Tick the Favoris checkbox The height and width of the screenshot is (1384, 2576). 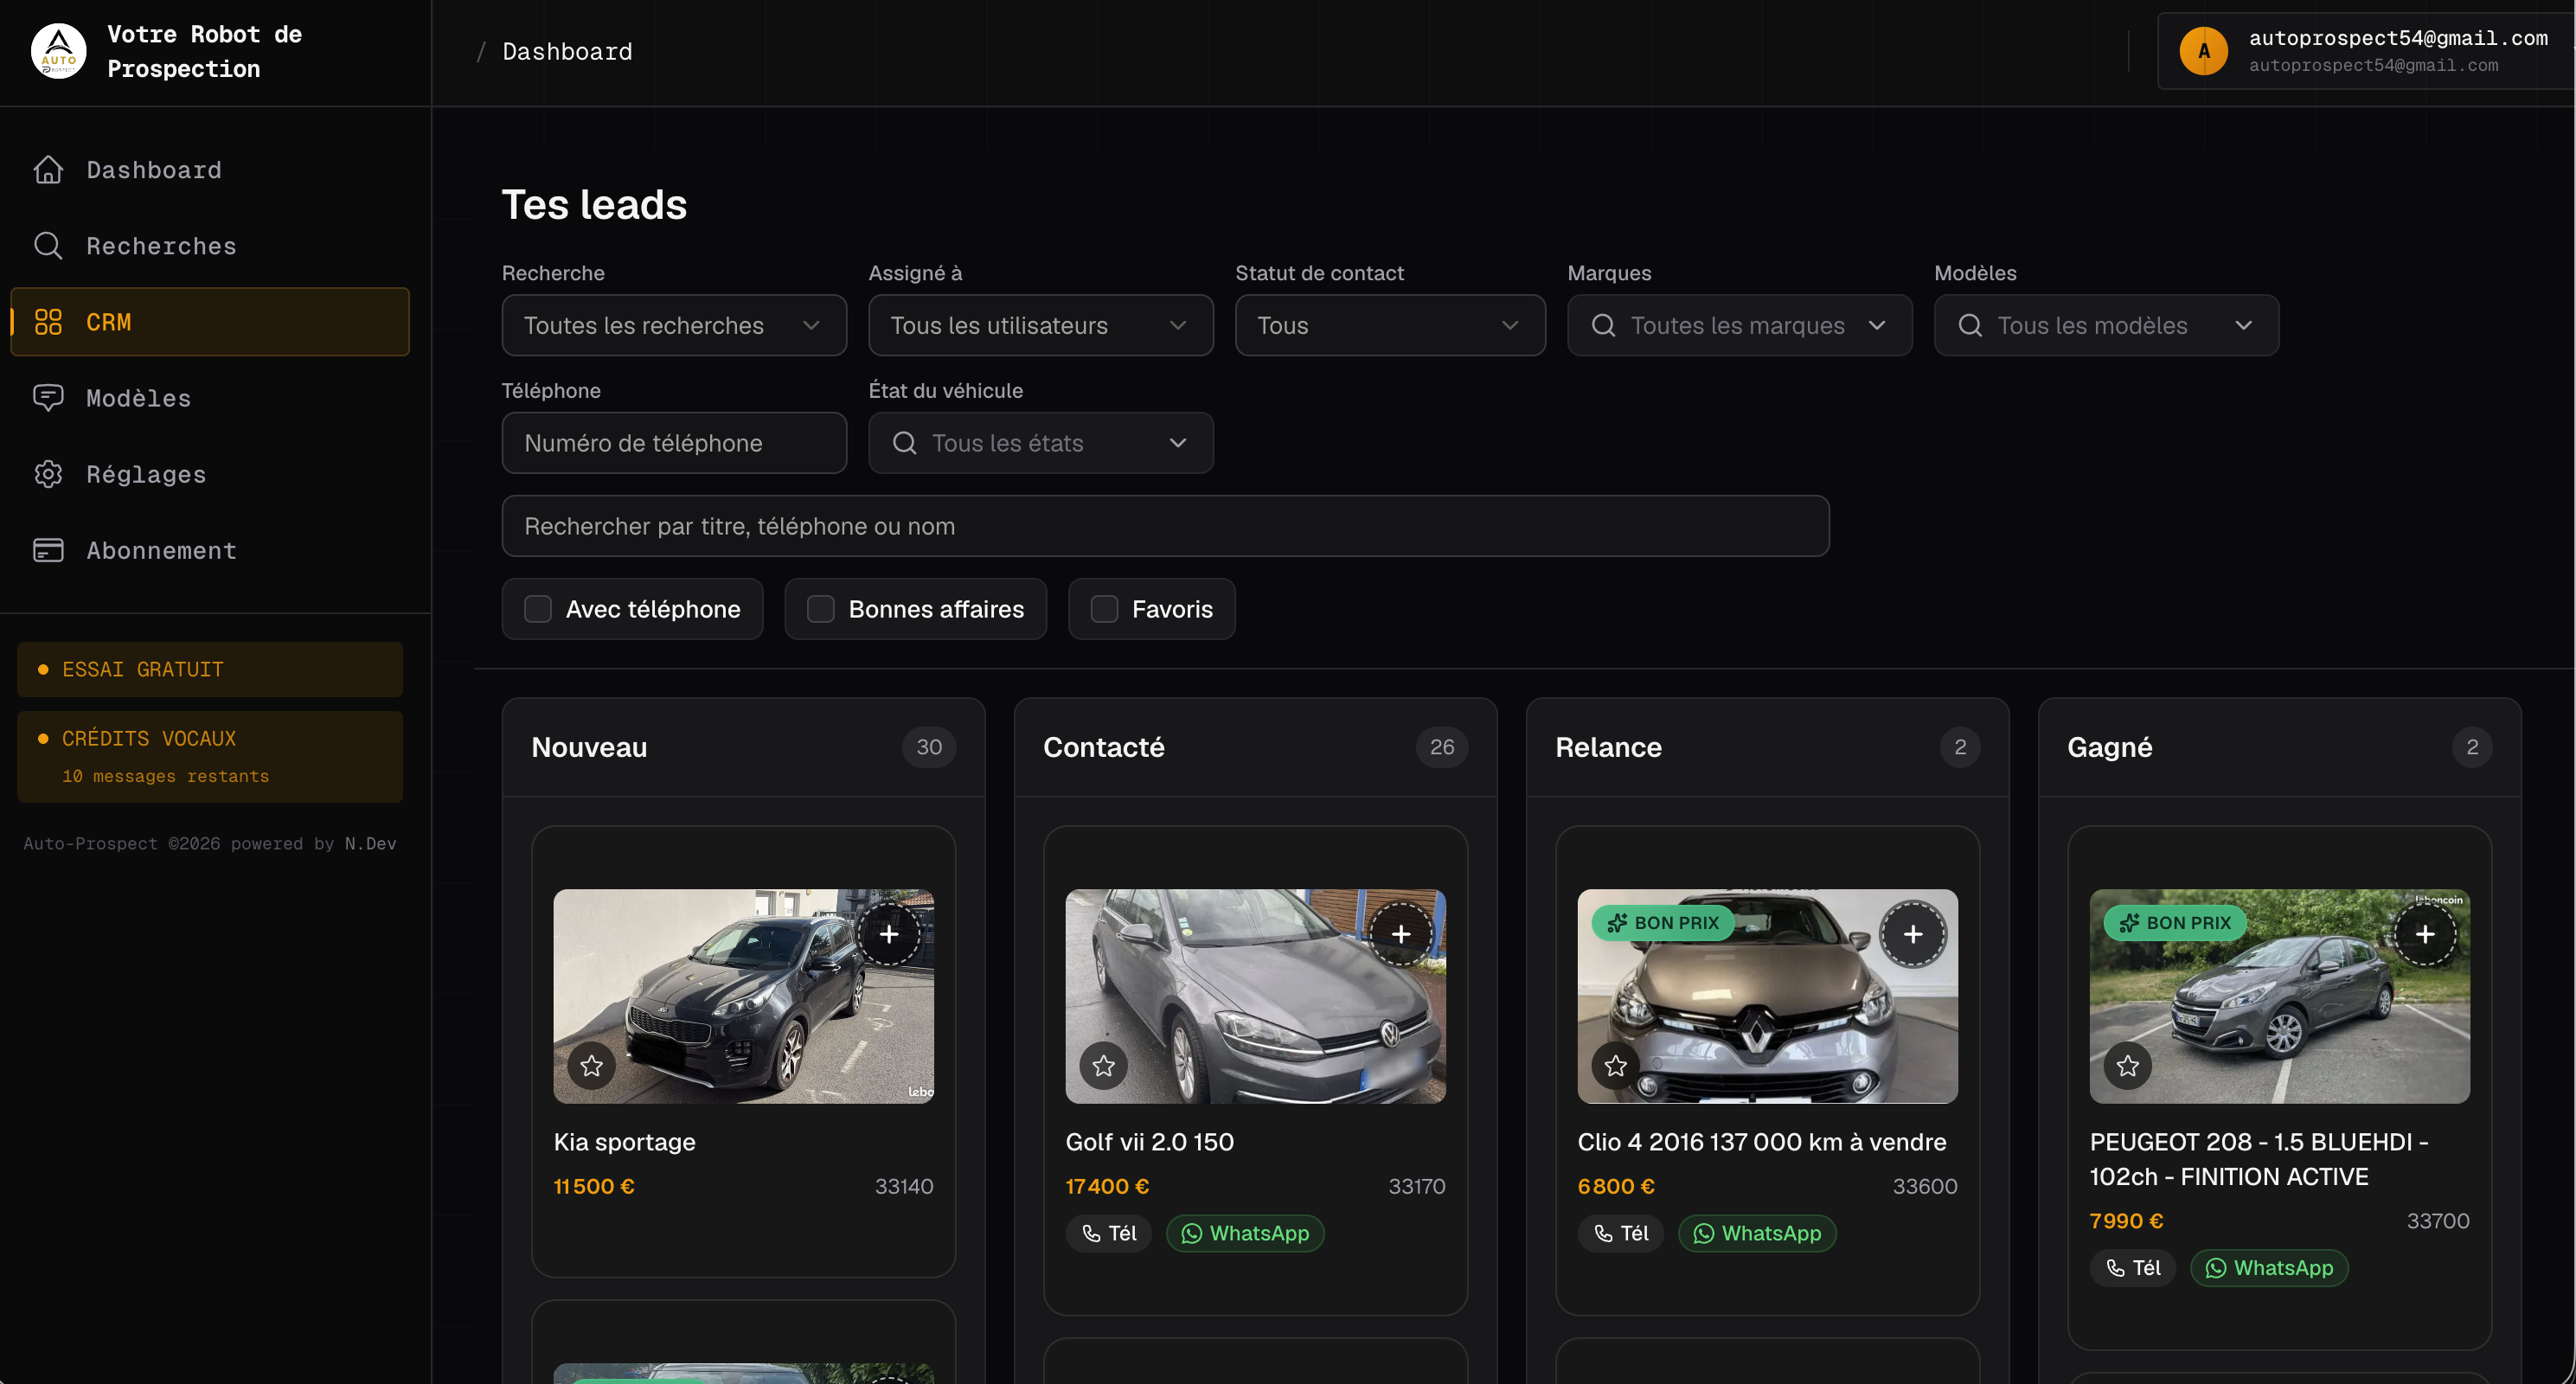tap(1104, 609)
